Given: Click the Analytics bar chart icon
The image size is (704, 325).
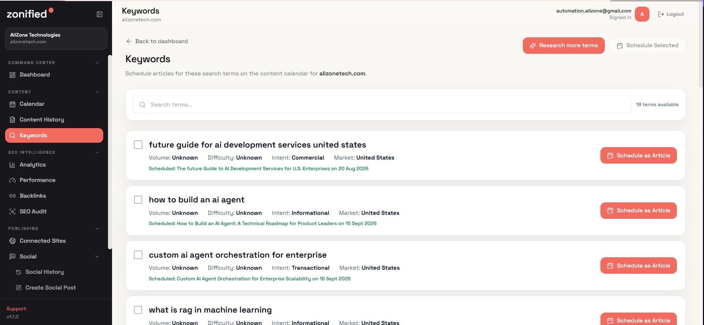Looking at the screenshot, I should (x=12, y=165).
